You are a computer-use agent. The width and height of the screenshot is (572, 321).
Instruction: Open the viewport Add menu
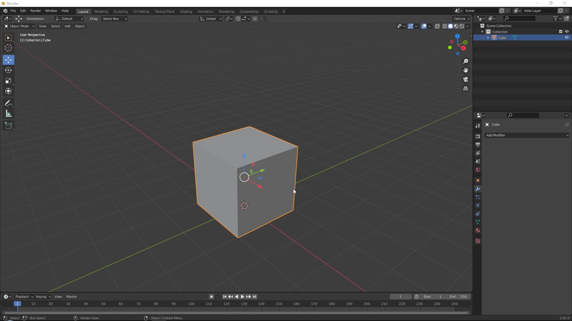click(x=67, y=26)
